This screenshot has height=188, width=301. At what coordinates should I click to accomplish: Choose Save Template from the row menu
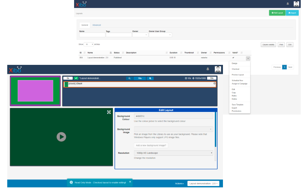pos(237,105)
